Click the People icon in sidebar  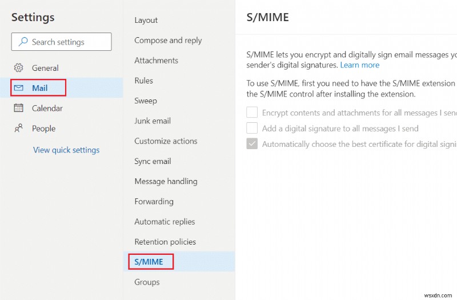[x=19, y=129]
